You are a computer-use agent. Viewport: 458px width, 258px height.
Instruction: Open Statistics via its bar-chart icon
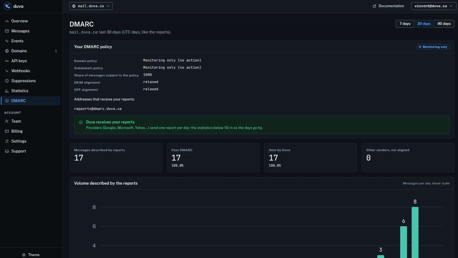point(7,91)
